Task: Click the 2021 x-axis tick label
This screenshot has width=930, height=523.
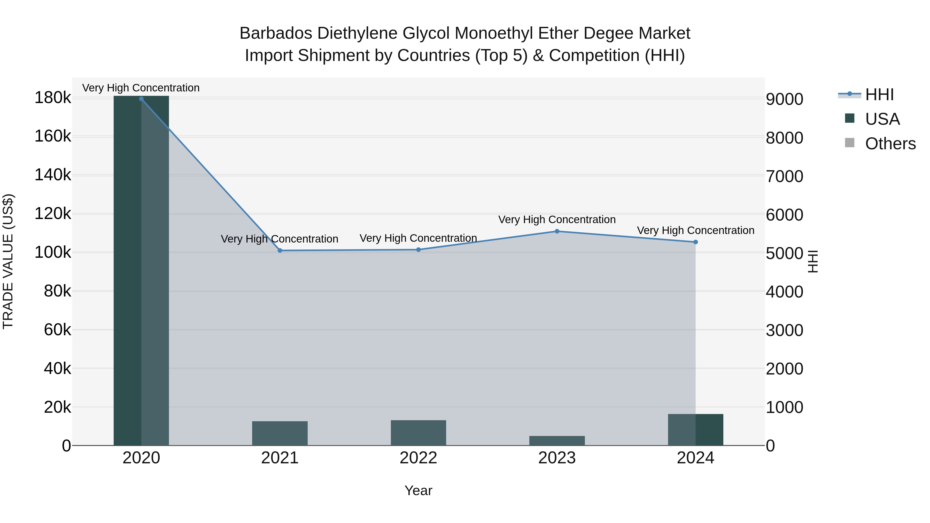Action: coord(280,458)
